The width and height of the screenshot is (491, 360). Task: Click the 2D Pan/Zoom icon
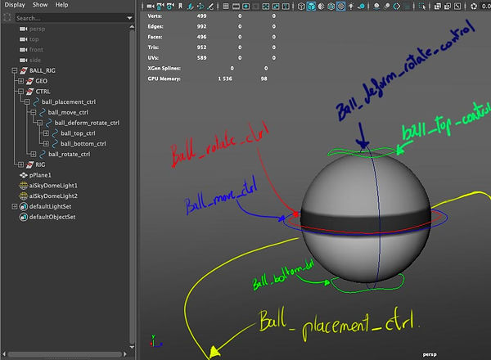(200, 6)
